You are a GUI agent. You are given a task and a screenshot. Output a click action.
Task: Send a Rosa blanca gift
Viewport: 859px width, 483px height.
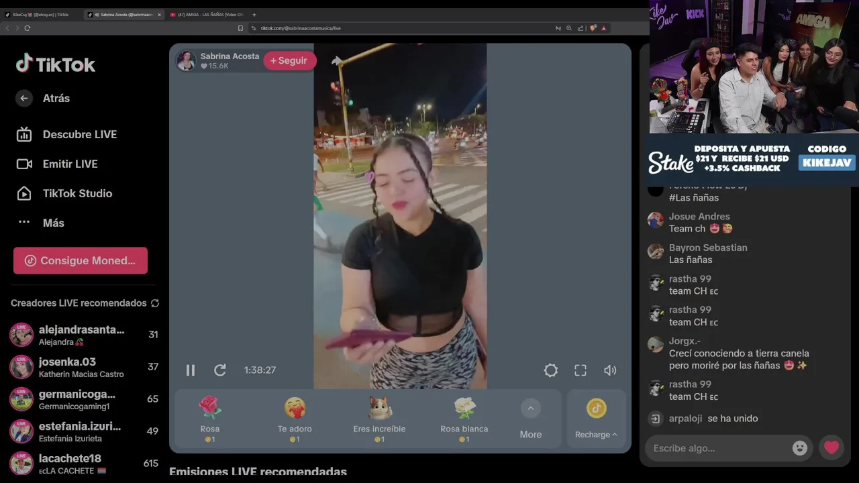click(464, 419)
